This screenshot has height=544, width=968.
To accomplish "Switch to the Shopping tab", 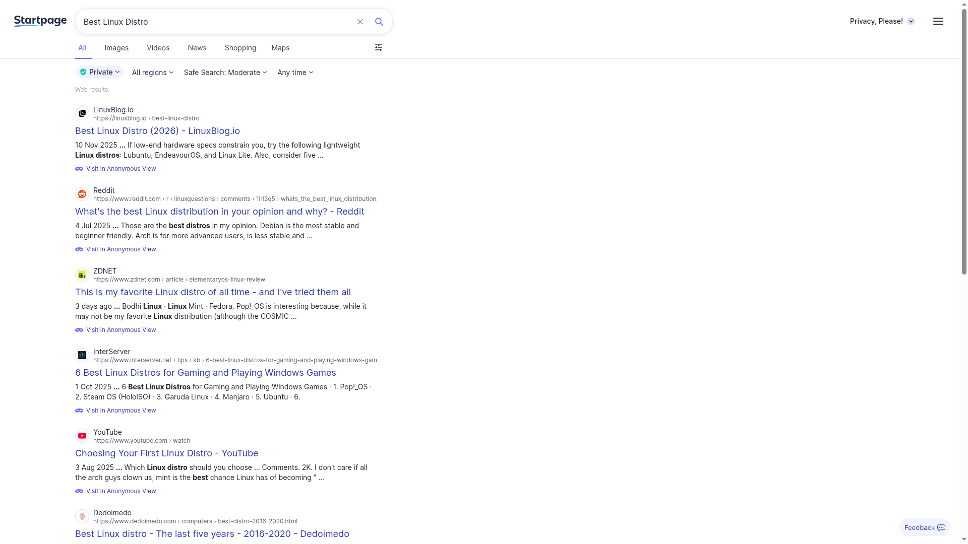I will [x=240, y=47].
